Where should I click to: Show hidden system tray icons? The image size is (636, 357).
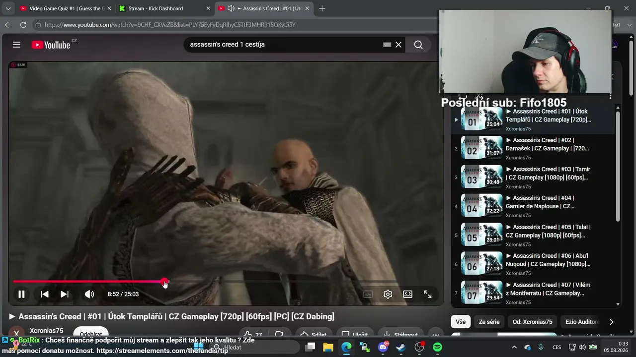514,347
